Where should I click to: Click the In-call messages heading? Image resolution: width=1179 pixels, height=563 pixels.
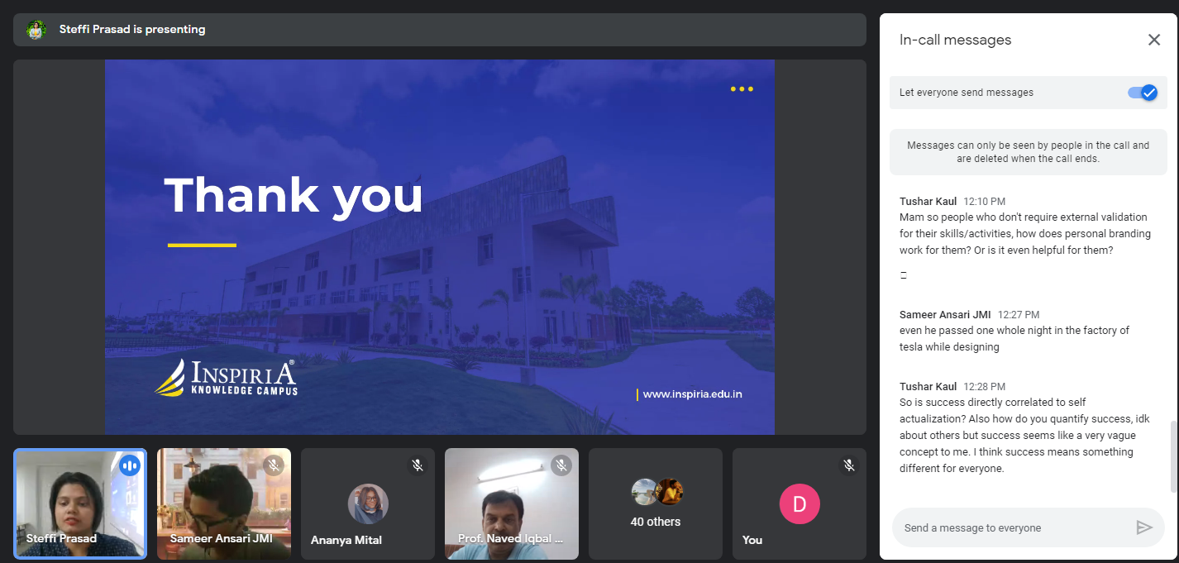pos(955,40)
